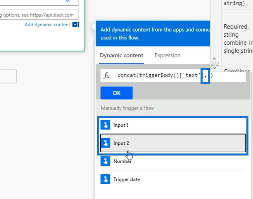Click the Input 1 trigger icon
The width and height of the screenshot is (253, 199).
click(x=105, y=125)
